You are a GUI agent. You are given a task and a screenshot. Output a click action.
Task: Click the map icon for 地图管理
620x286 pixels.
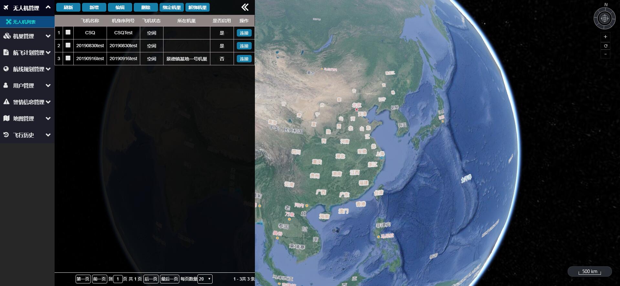(x=6, y=118)
